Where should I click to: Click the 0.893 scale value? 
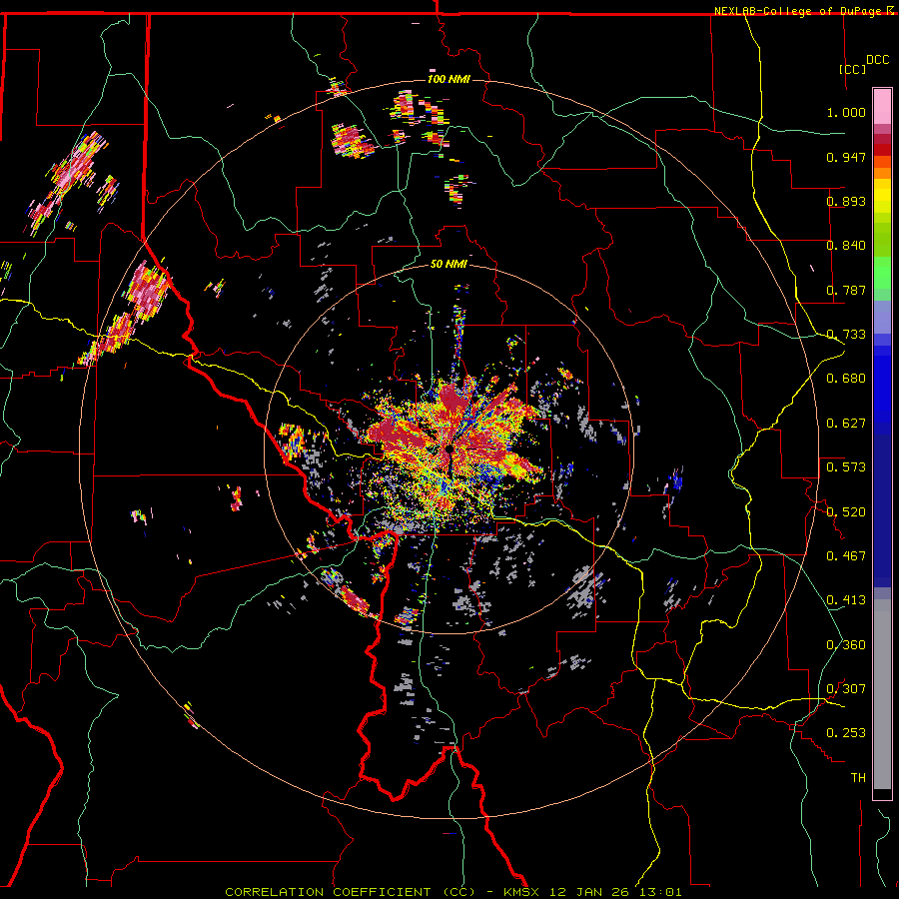tap(846, 201)
